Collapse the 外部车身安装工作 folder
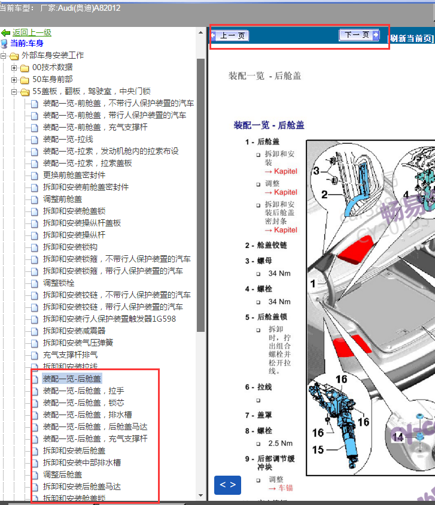The image size is (435, 505). pos(3,56)
